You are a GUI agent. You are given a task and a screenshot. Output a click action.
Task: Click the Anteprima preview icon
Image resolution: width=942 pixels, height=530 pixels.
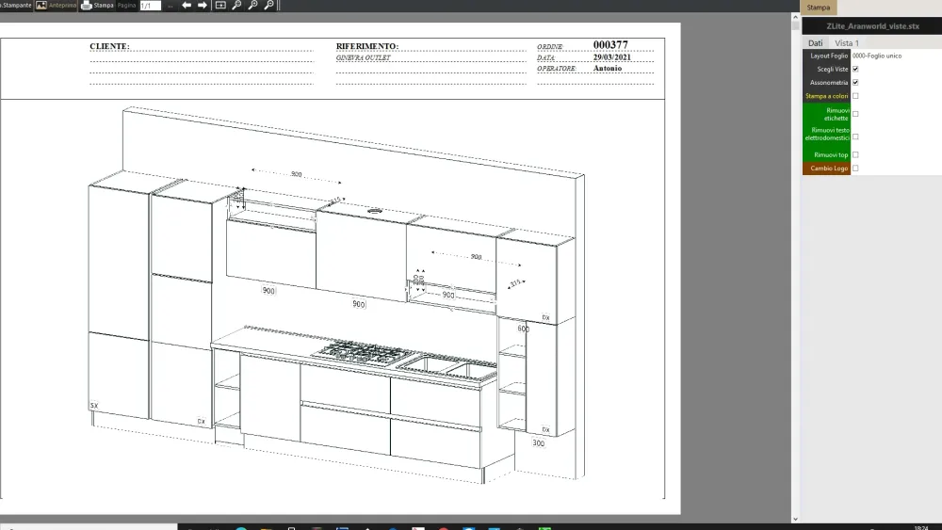point(41,6)
